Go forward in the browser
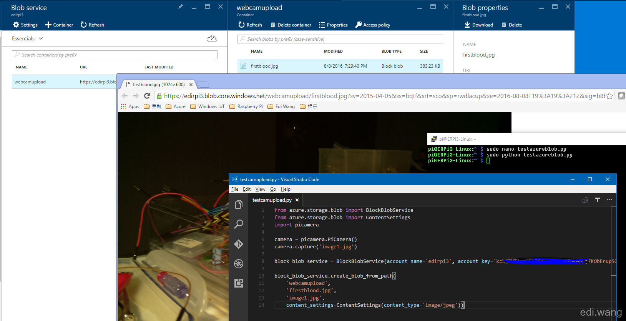The height and width of the screenshot is (321, 626). (136, 96)
